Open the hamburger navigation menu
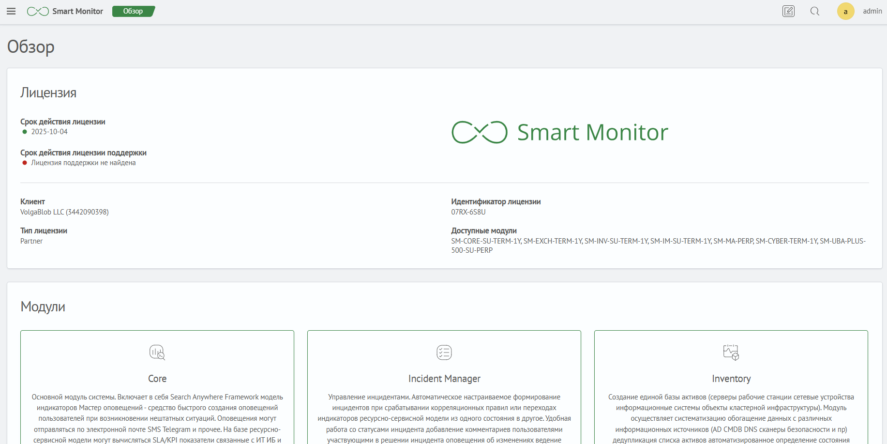This screenshot has width=887, height=444. click(x=11, y=11)
